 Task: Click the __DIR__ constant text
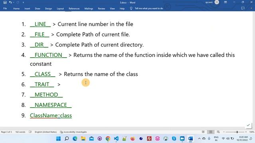tap(39, 44)
